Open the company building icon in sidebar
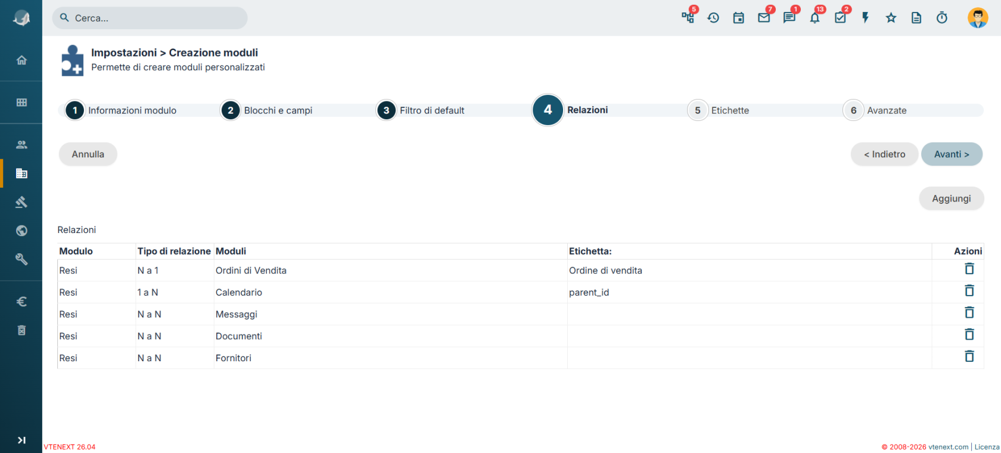The image size is (1001, 453). tap(21, 173)
